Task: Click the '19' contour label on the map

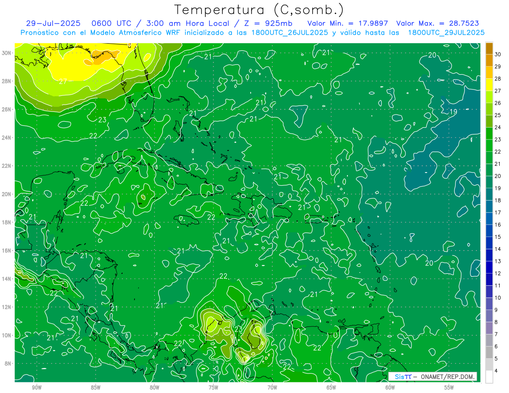Action: pyautogui.click(x=453, y=112)
